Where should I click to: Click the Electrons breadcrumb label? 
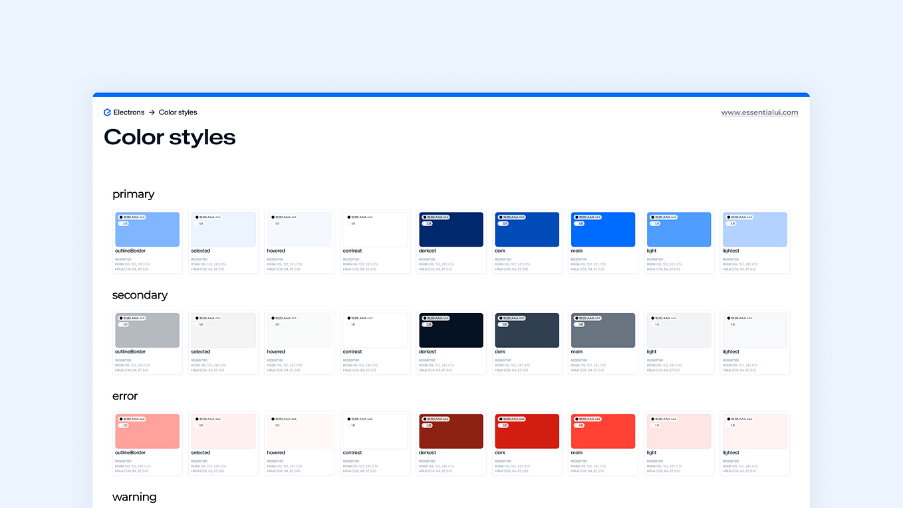[129, 112]
